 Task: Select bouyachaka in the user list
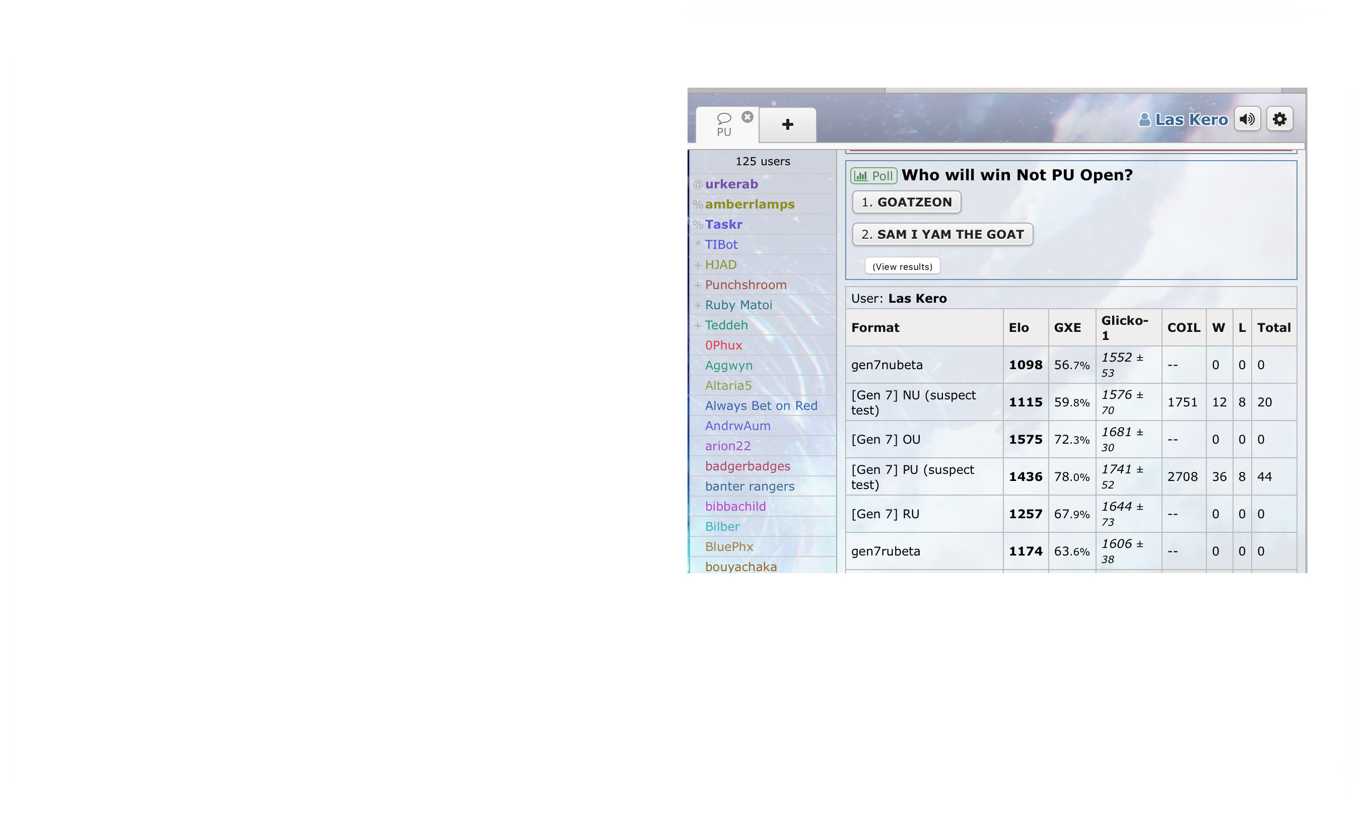(x=763, y=566)
